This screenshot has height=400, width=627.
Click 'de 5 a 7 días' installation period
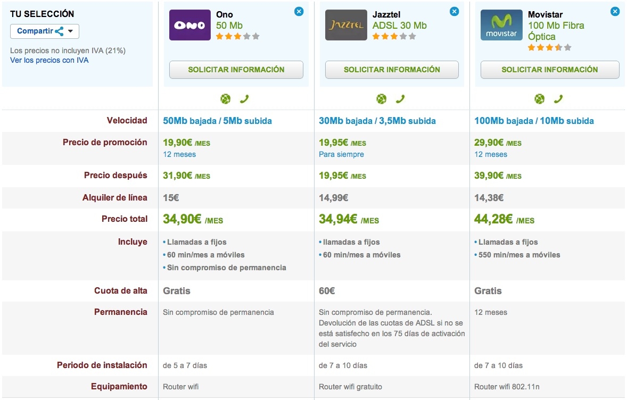tap(185, 365)
